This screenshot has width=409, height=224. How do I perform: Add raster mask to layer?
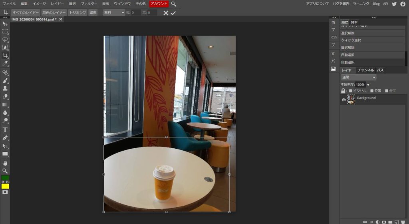384,222
